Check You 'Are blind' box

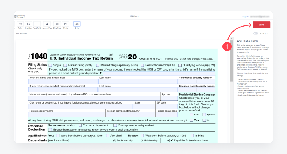tap(108, 135)
